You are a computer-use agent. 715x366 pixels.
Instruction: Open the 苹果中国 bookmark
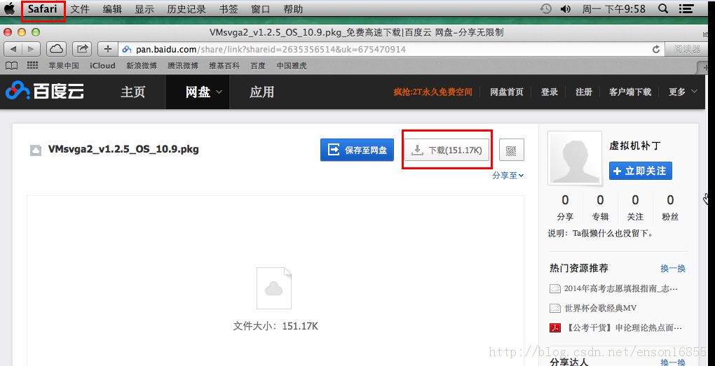click(64, 66)
